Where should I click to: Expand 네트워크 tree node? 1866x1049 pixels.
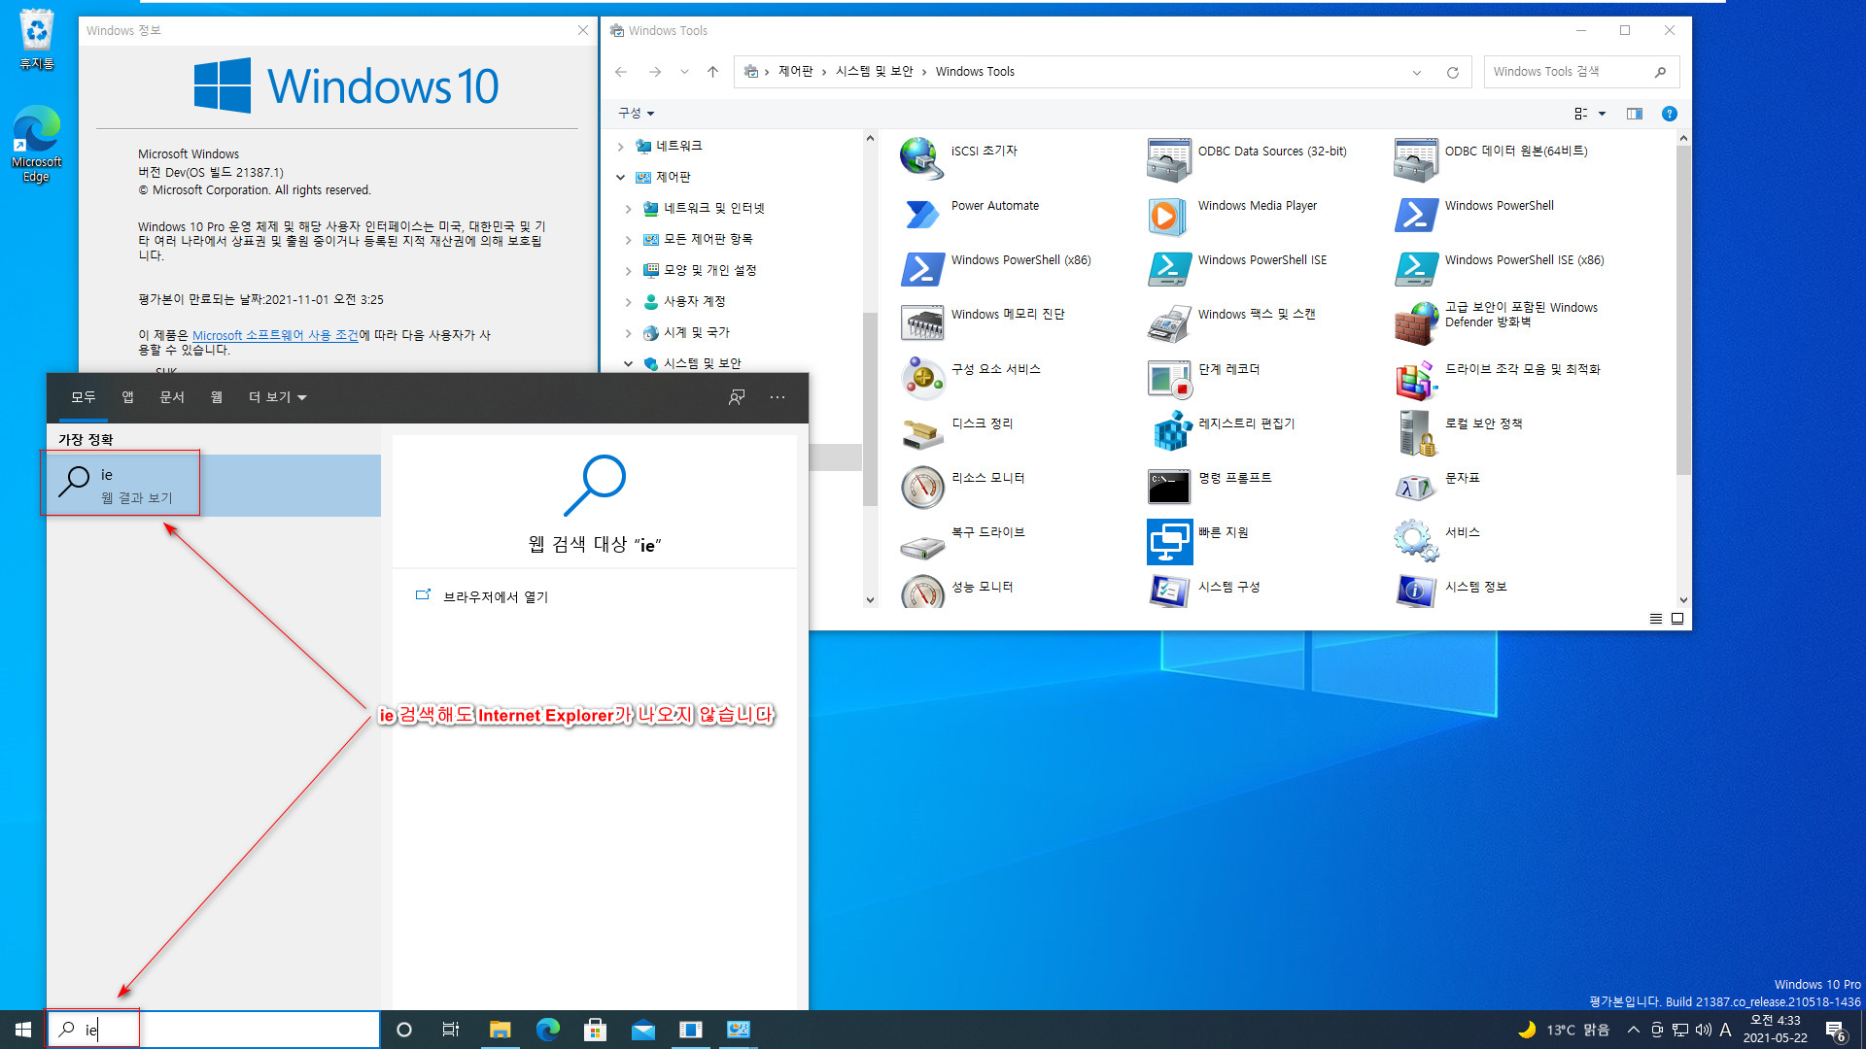click(620, 147)
